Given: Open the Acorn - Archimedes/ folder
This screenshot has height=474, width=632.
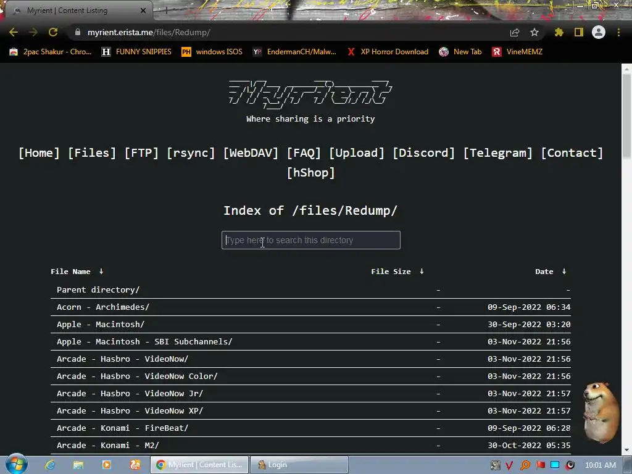Looking at the screenshot, I should [103, 307].
